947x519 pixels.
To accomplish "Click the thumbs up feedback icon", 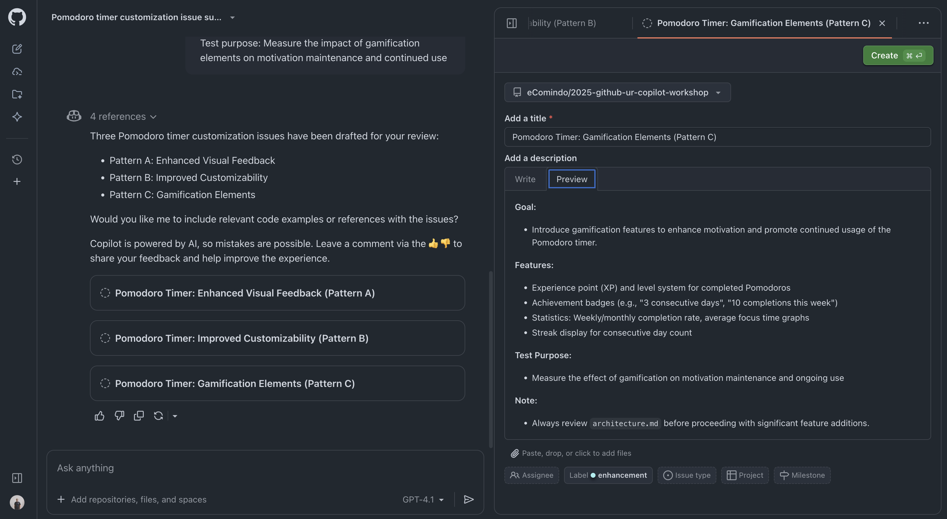I will point(99,416).
